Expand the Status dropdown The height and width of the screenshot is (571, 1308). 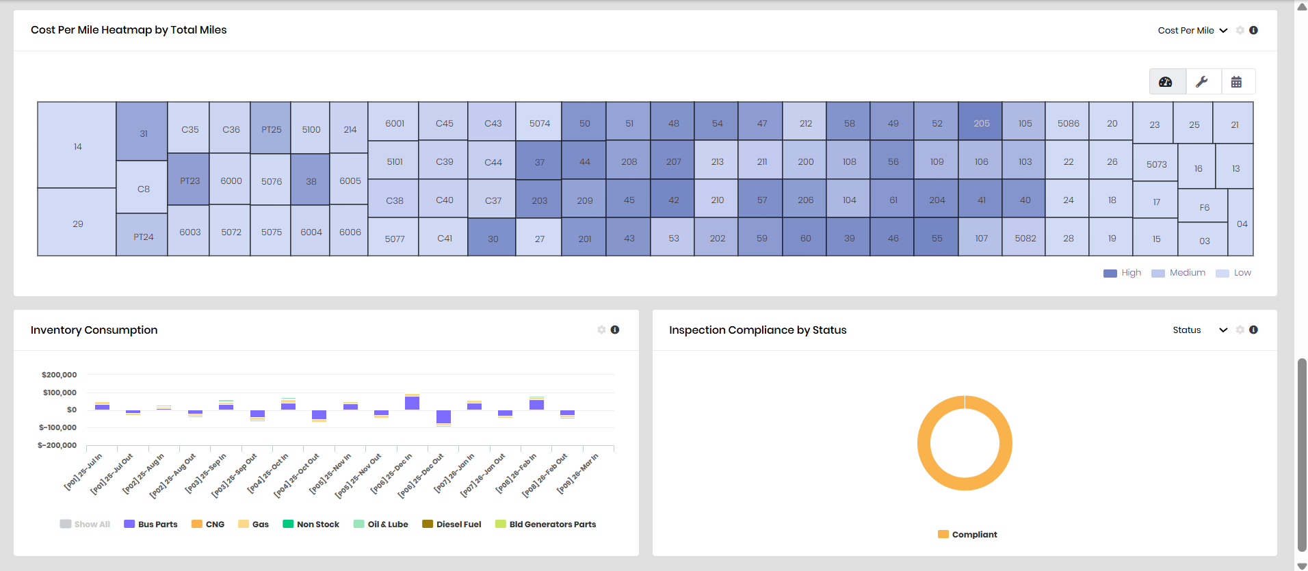click(1199, 330)
